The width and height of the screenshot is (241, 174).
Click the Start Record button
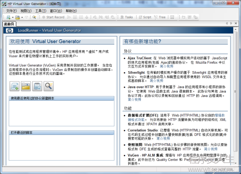53,17
